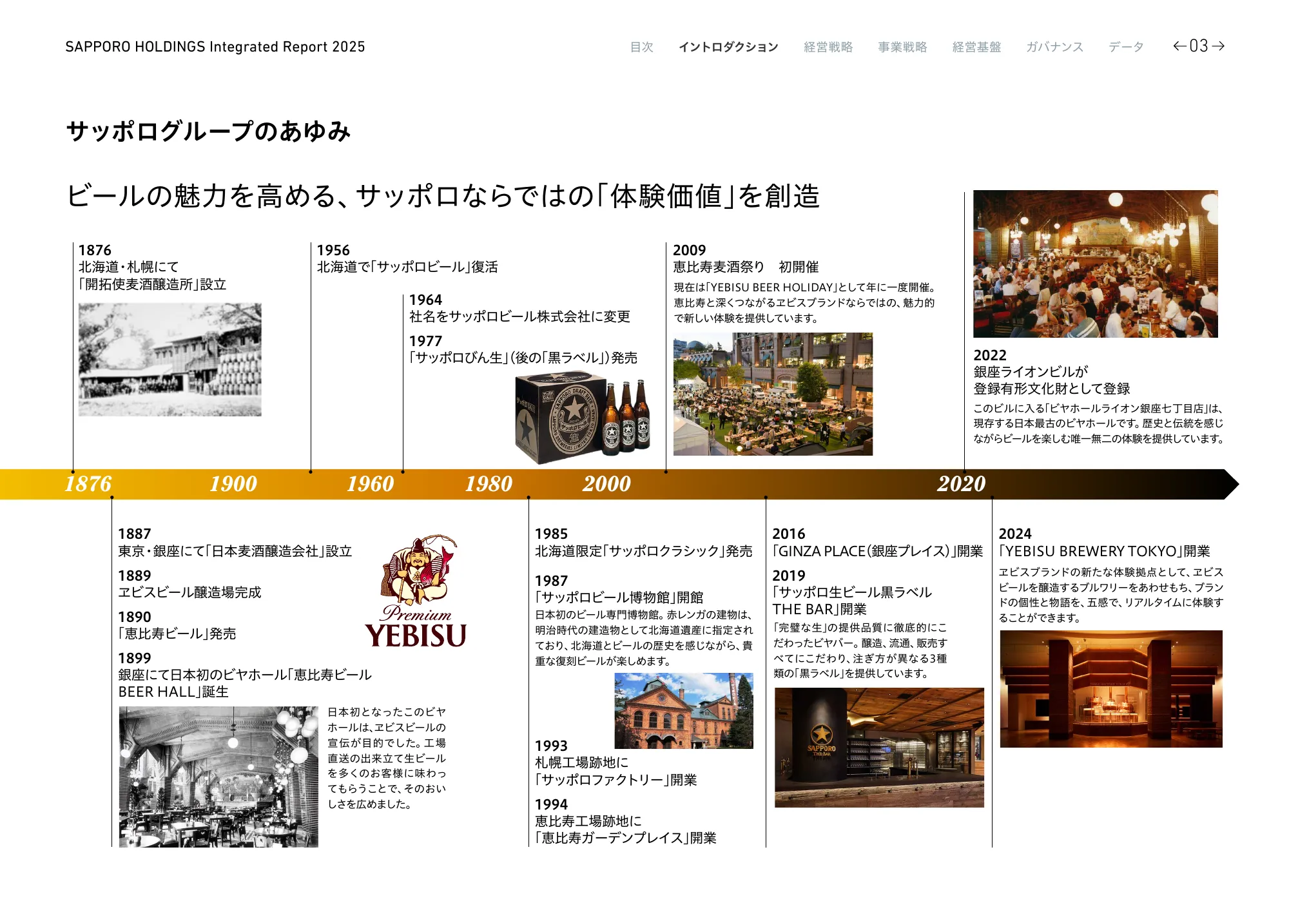Open the ガバナンス navigation tab
Screen dimensions: 1289x912
[x=1055, y=47]
